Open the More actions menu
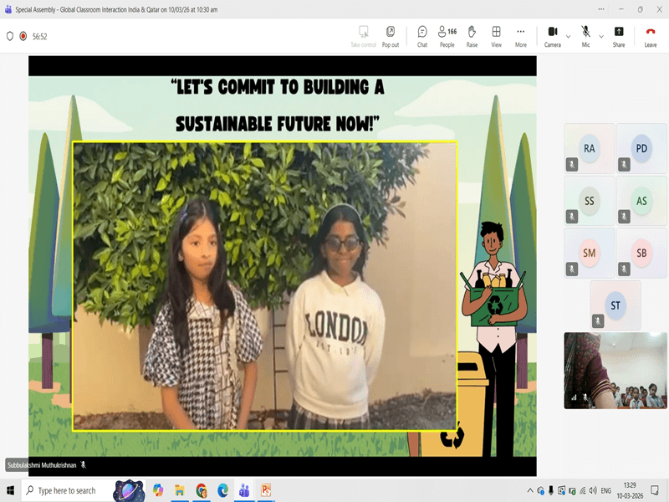This screenshot has width=669, height=502. [x=521, y=36]
